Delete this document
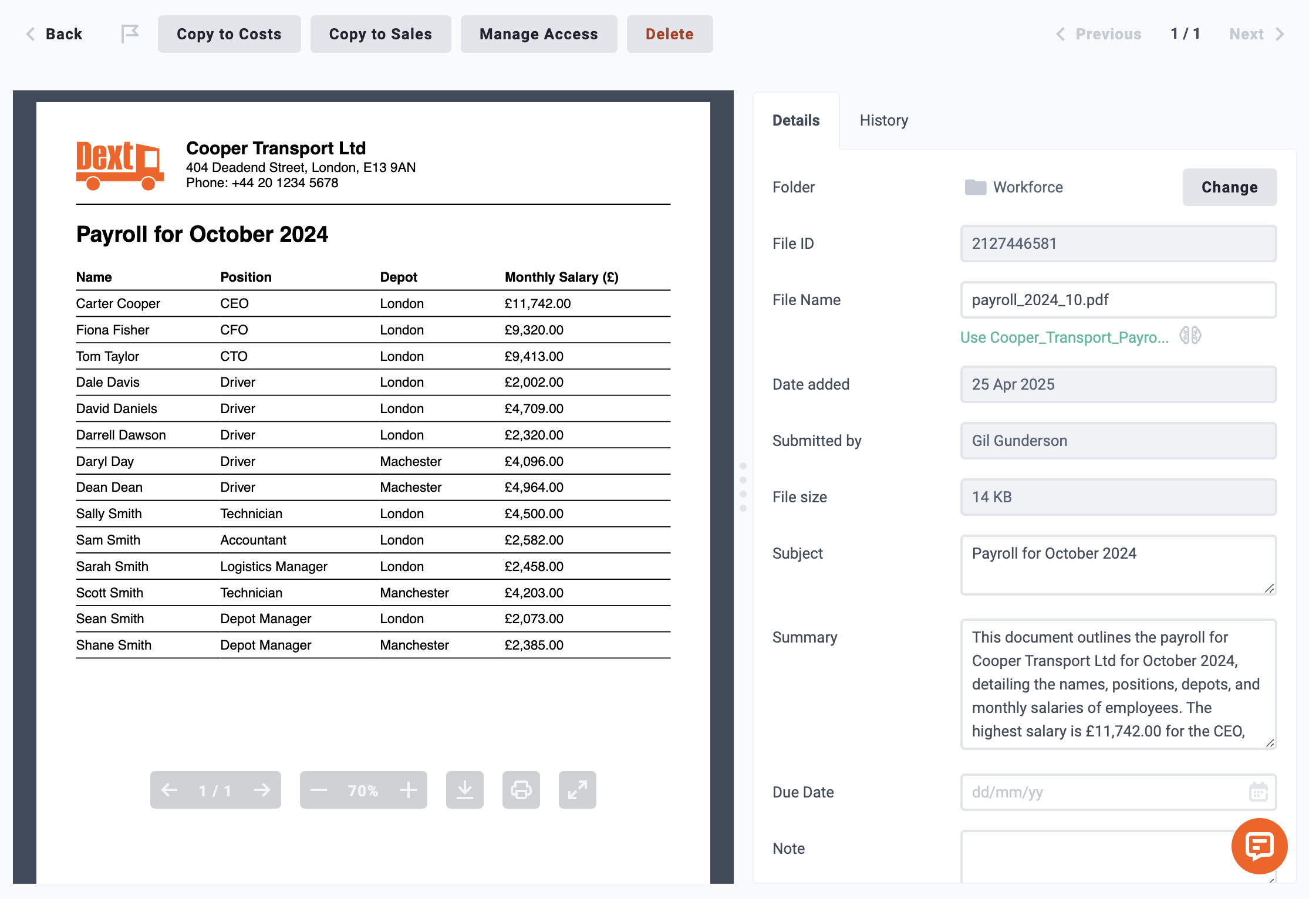The width and height of the screenshot is (1309, 899). 670,34
